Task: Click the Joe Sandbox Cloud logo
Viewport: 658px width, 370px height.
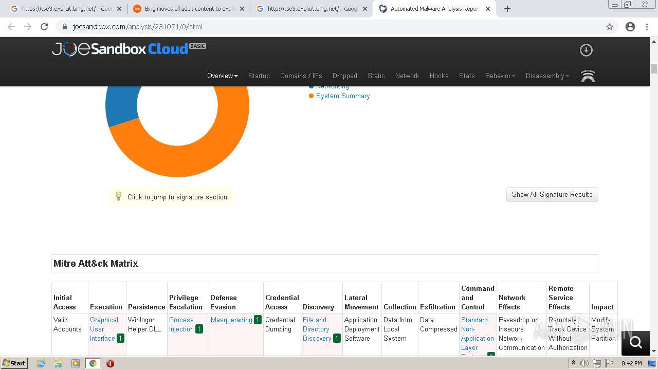Action: tap(129, 49)
